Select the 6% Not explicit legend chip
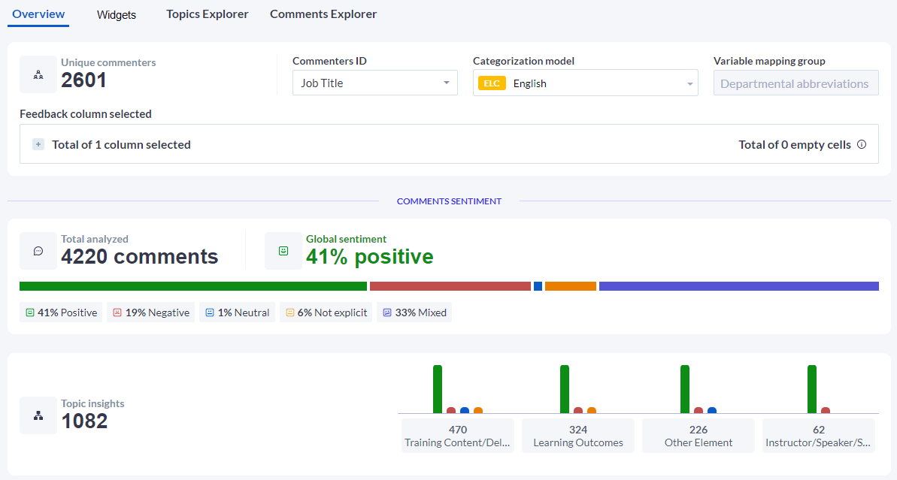 [326, 312]
